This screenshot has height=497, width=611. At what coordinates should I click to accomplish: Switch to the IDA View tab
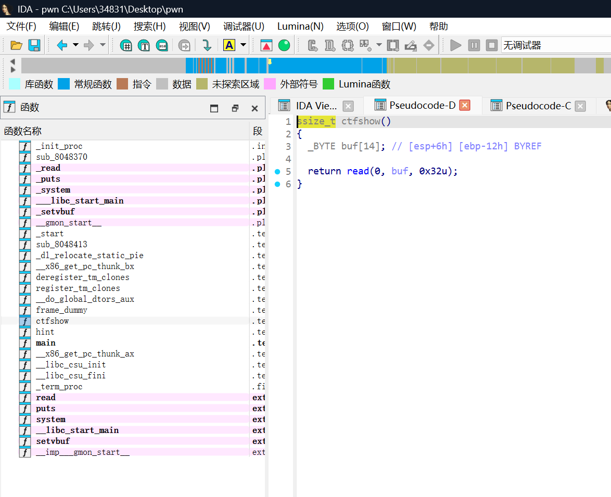pos(316,106)
